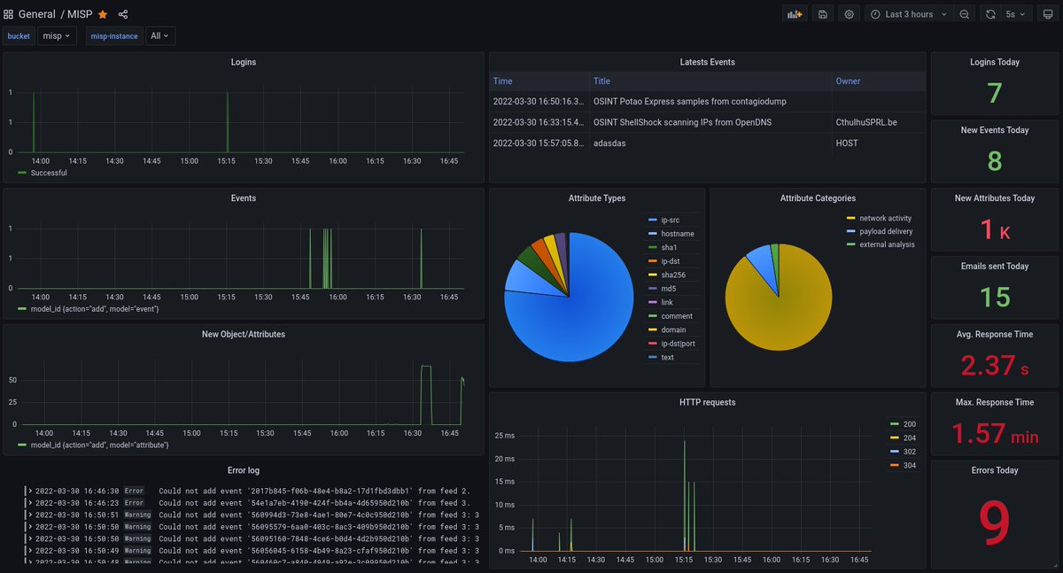
Task: Open the misp-instance All dropdown
Action: pyautogui.click(x=160, y=36)
